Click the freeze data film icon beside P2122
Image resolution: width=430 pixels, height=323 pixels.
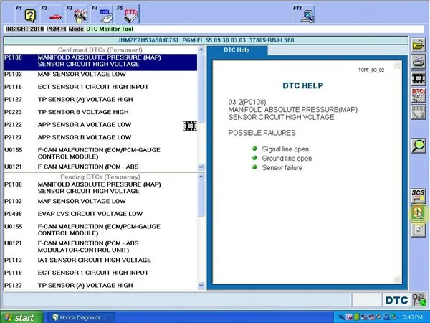(x=191, y=126)
